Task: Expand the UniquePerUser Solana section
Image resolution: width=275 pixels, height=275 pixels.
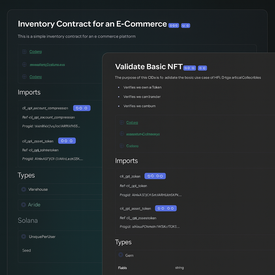Action: (42, 237)
